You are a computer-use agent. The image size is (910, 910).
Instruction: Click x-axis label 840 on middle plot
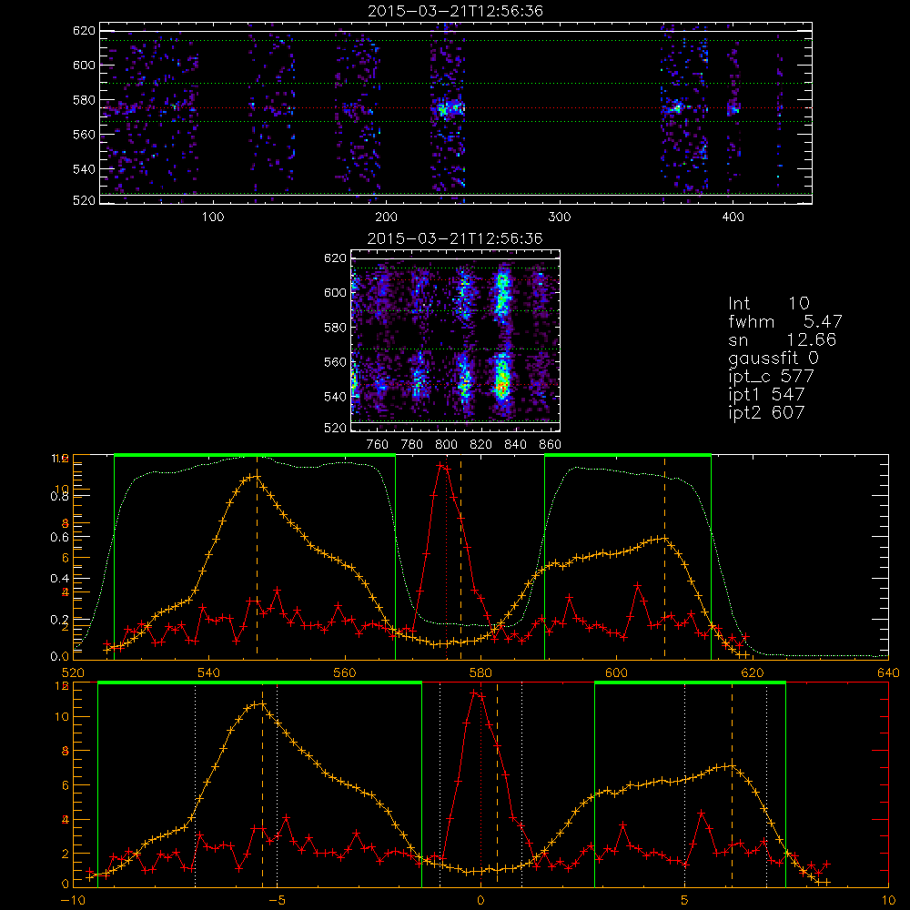click(515, 445)
